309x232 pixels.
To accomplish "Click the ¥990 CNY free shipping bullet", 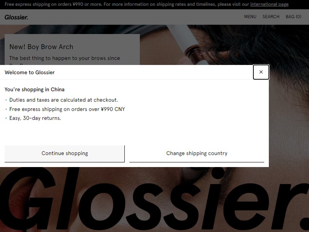I will coord(67,109).
